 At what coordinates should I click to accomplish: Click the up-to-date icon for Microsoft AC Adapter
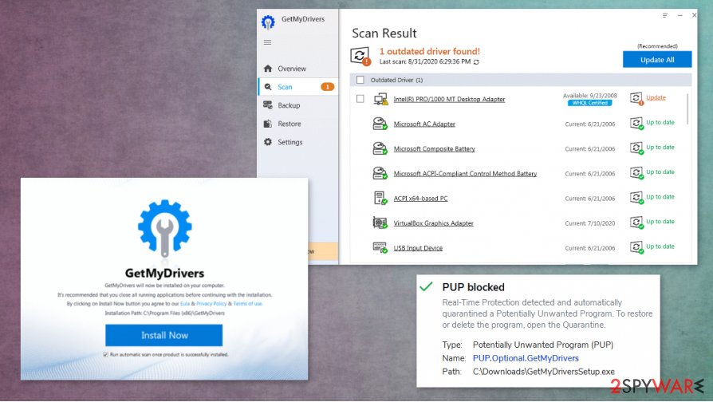pos(636,124)
